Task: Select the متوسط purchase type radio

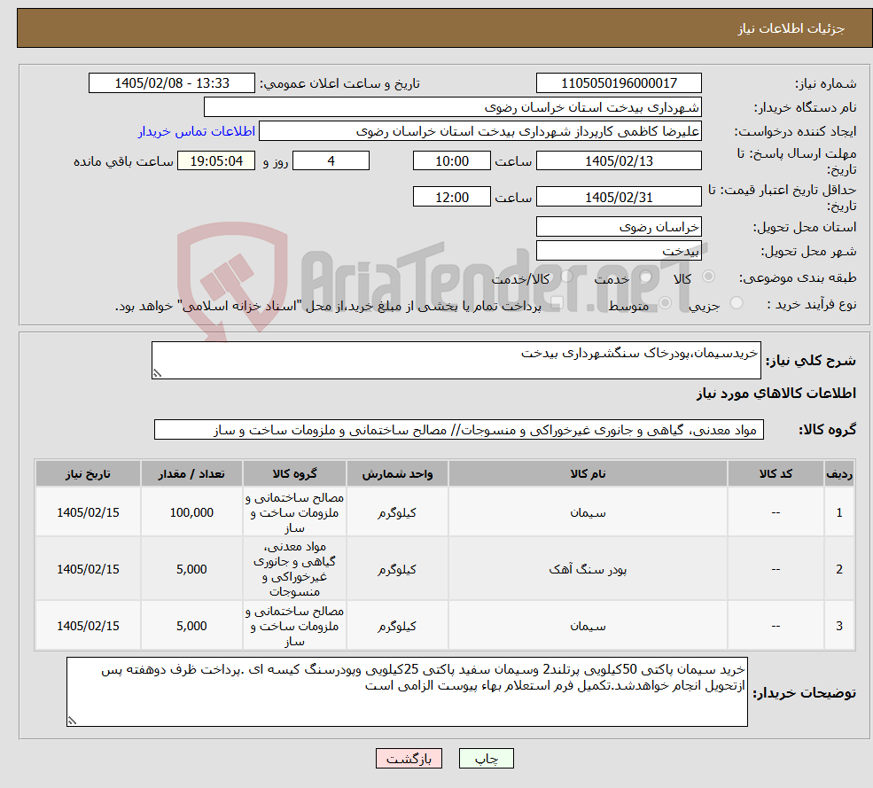Action: click(665, 303)
